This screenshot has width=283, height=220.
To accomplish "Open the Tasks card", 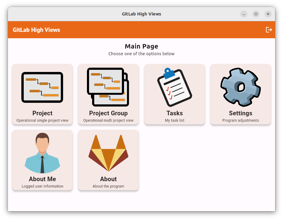I will 174,94.
